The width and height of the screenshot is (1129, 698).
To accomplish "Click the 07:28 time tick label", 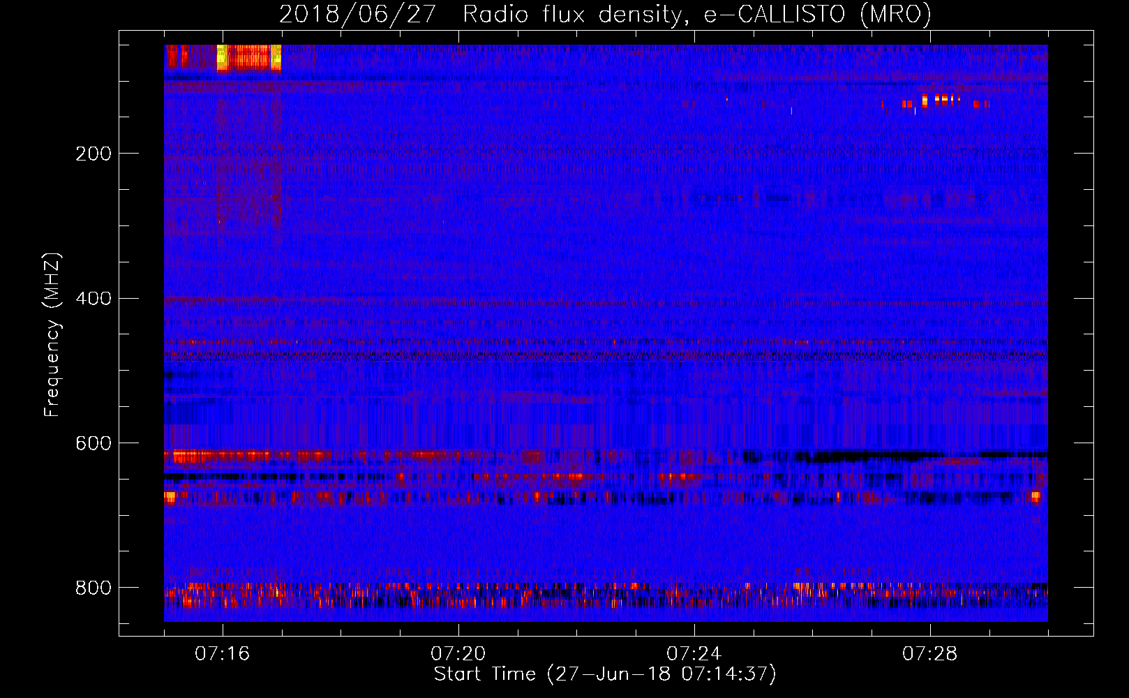I will [x=930, y=654].
